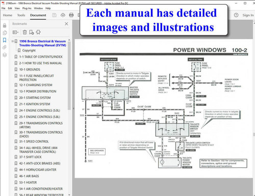Open 25-1 Engine Controls (5.8L) bookmark

39,117
